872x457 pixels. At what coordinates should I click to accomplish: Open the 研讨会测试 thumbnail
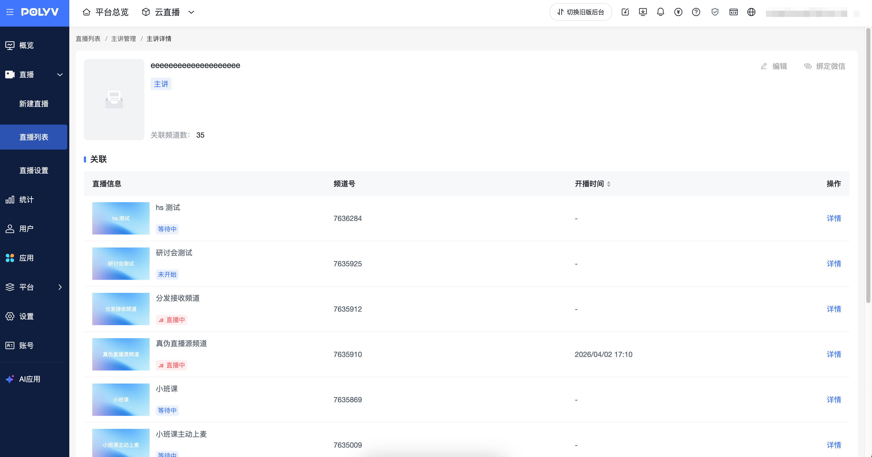click(121, 264)
